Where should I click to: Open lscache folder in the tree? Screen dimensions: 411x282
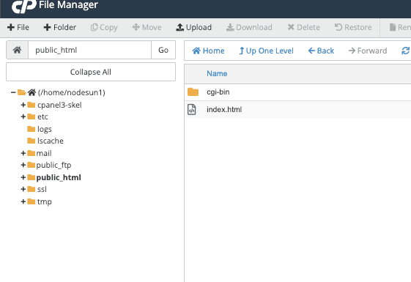51,141
